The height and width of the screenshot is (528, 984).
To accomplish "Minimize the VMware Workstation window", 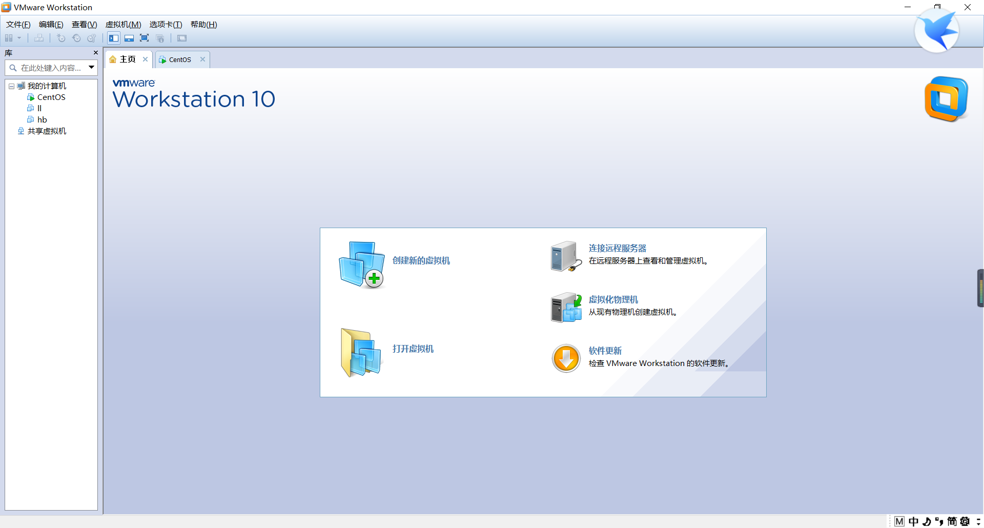I will [908, 7].
